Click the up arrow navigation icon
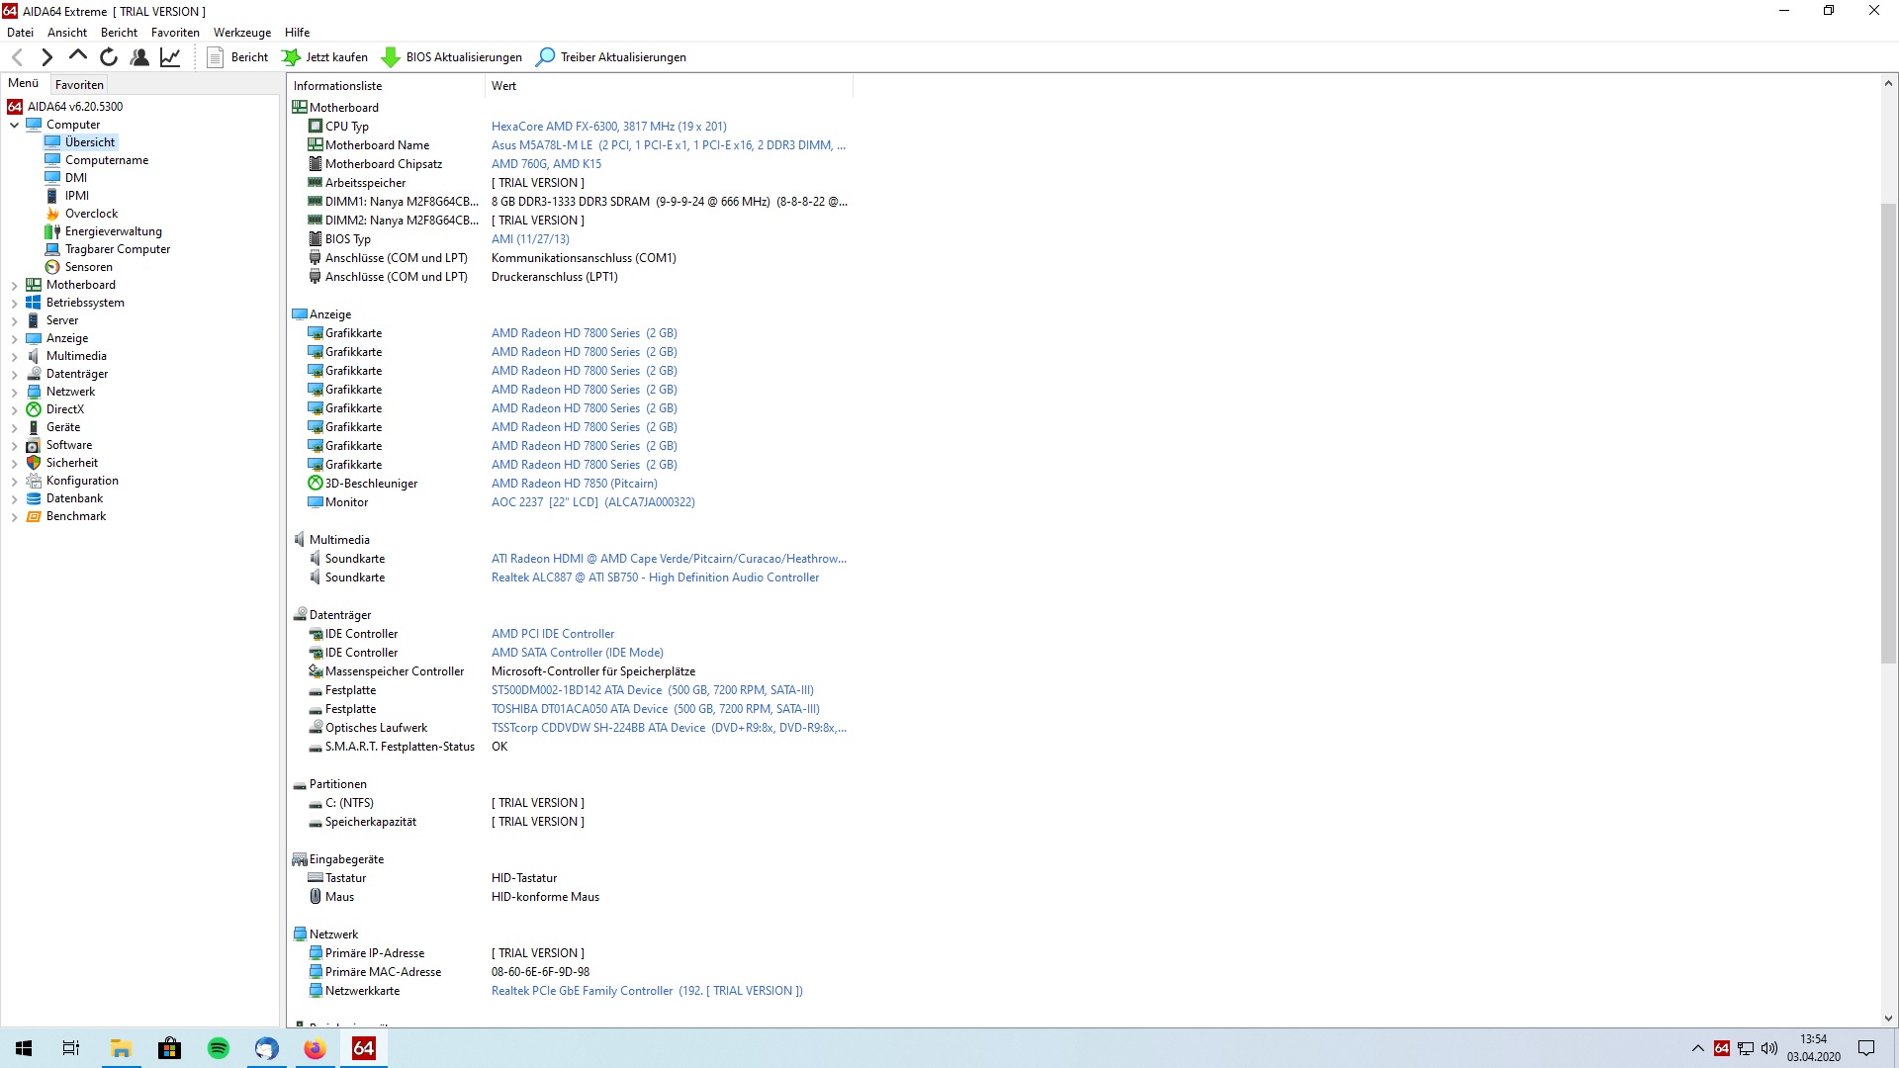1899x1068 pixels. tap(78, 56)
